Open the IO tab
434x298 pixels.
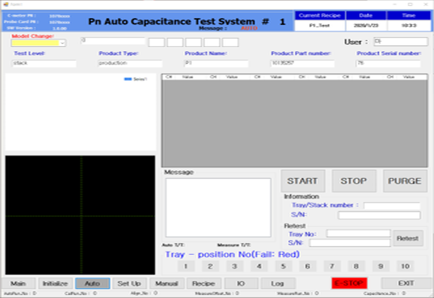pos(241,283)
